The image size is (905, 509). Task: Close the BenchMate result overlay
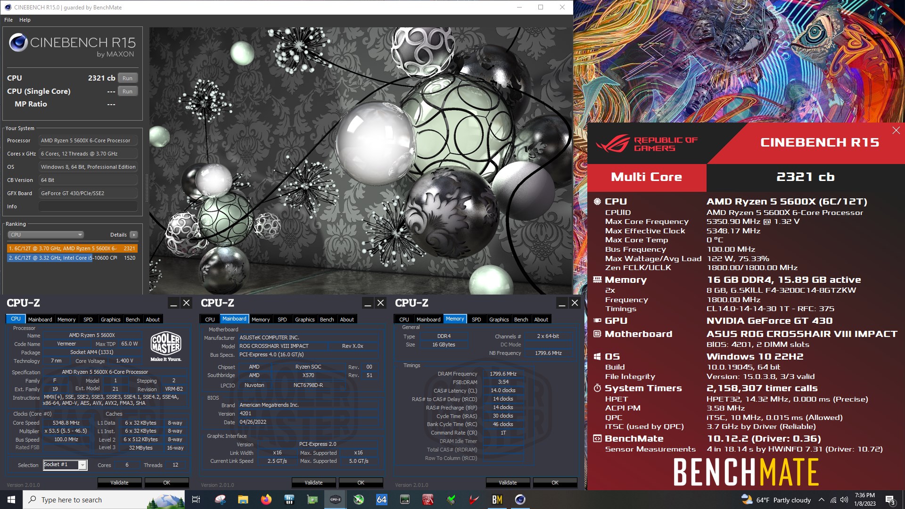coord(896,131)
